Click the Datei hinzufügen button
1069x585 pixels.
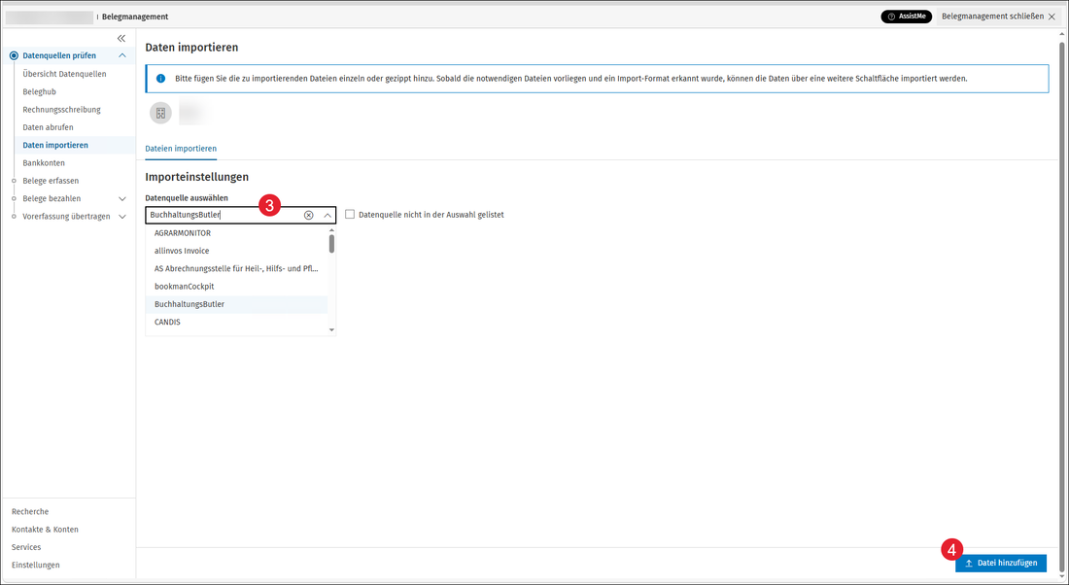pyautogui.click(x=1001, y=564)
